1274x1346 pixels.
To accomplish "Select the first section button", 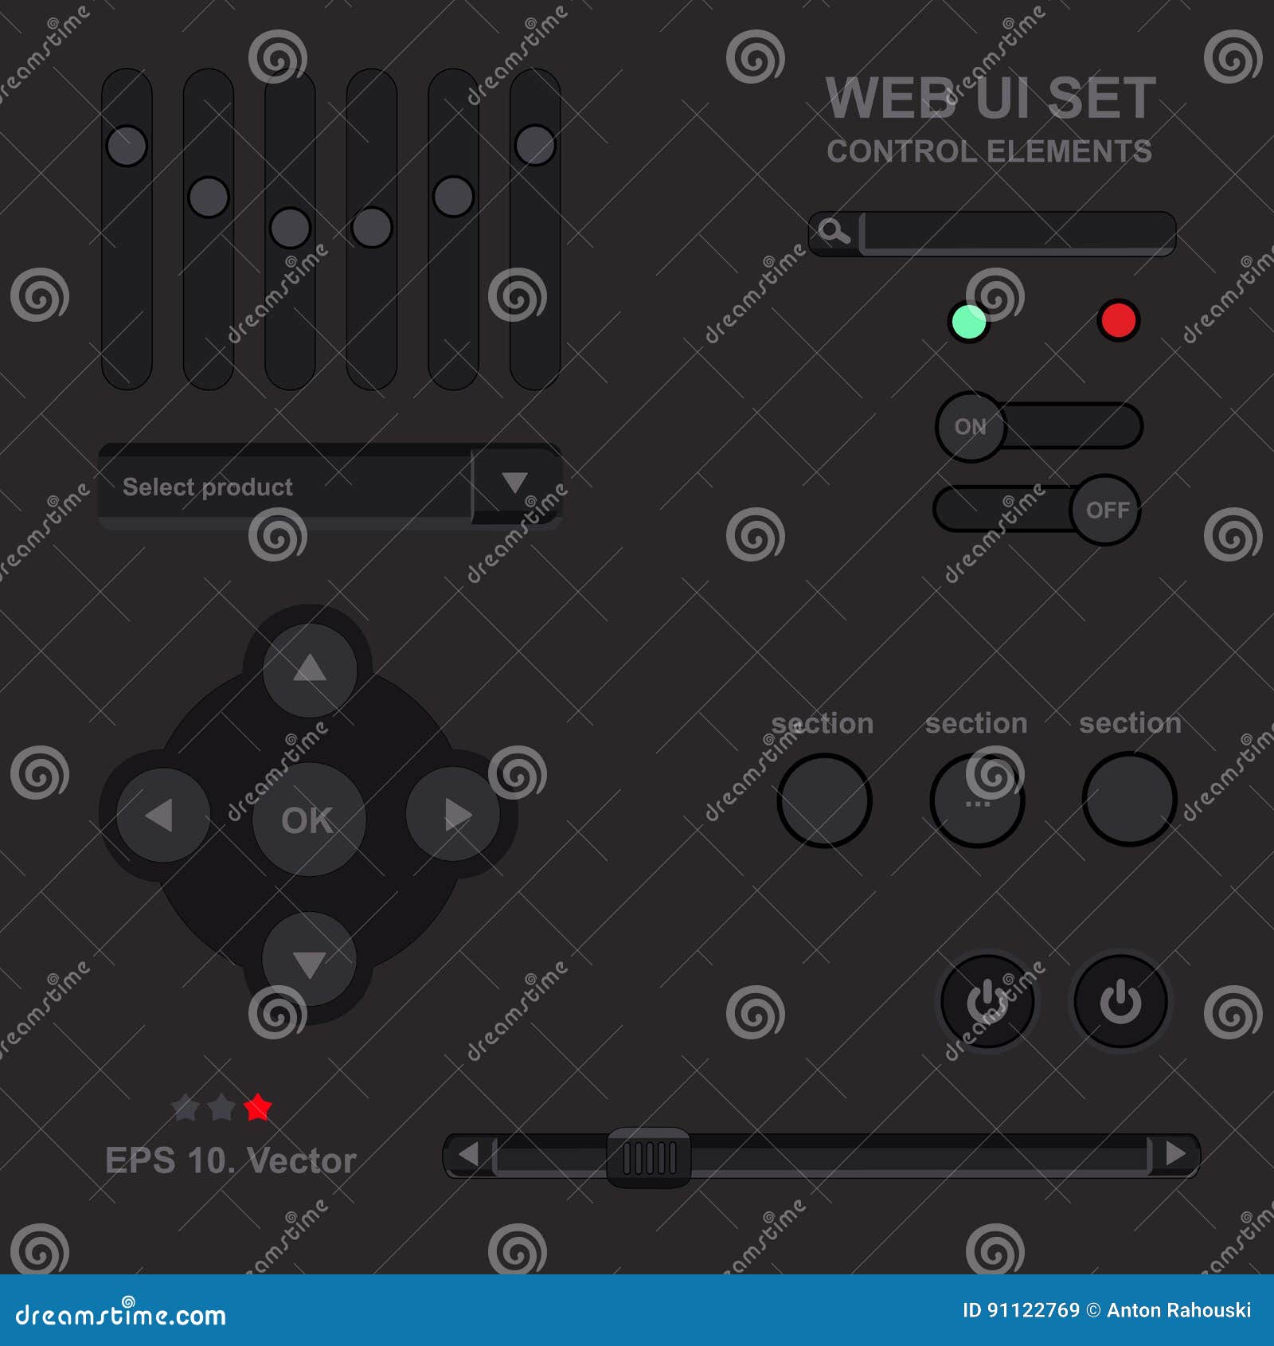I will (x=823, y=800).
